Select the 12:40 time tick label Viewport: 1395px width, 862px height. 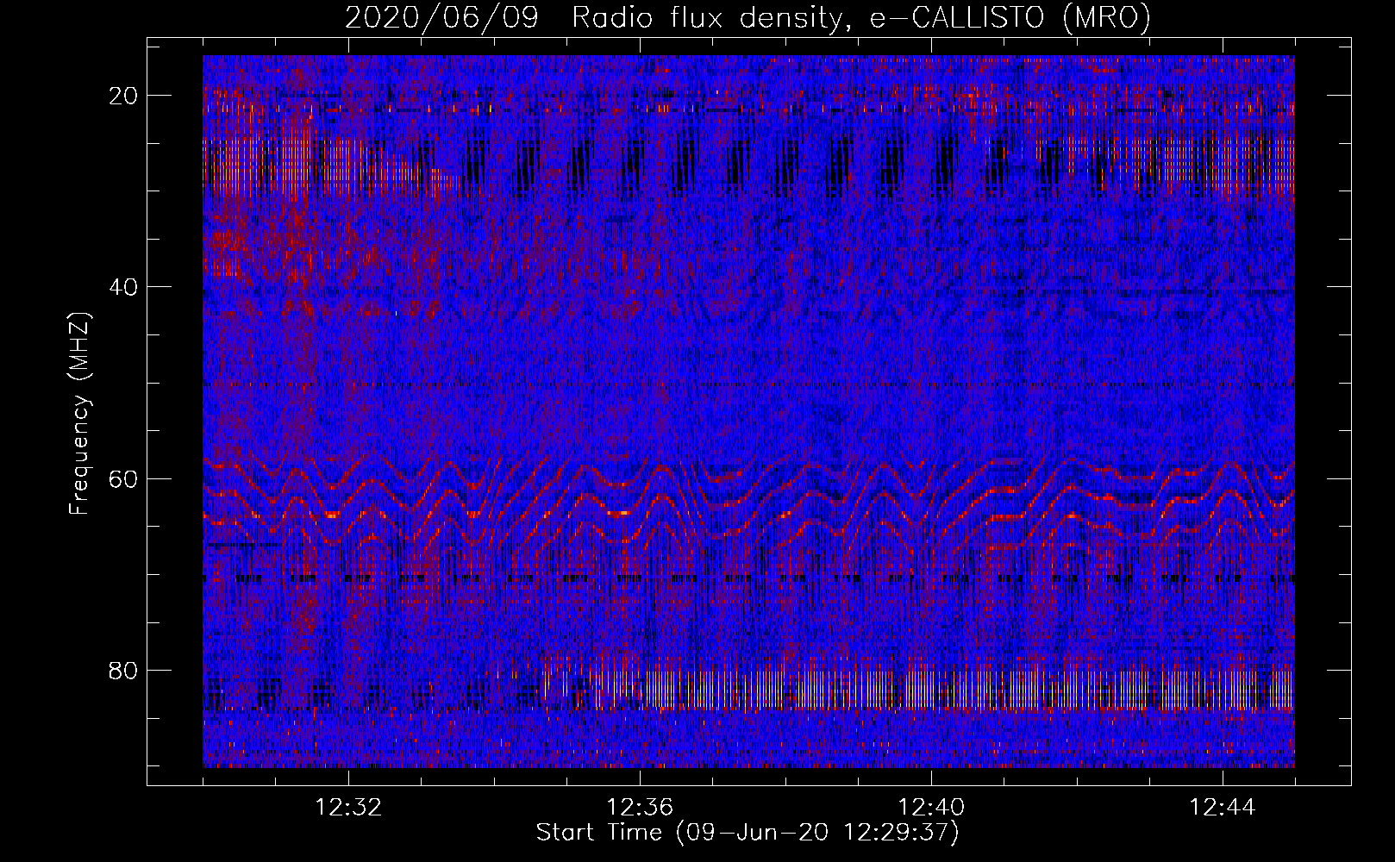pyautogui.click(x=931, y=808)
